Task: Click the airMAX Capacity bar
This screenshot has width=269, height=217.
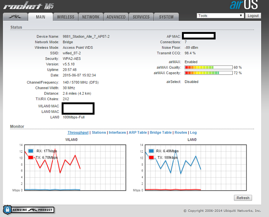Action: pos(208,73)
